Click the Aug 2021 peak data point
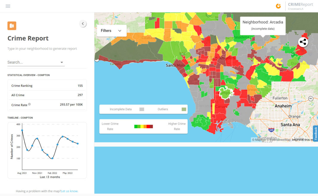Image resolution: width=318 pixels, height=196 pixels. (x=22, y=130)
